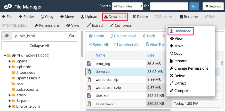The width and height of the screenshot is (225, 111).
Task: Click the Unselect All checkbox button
Action: 126,45
